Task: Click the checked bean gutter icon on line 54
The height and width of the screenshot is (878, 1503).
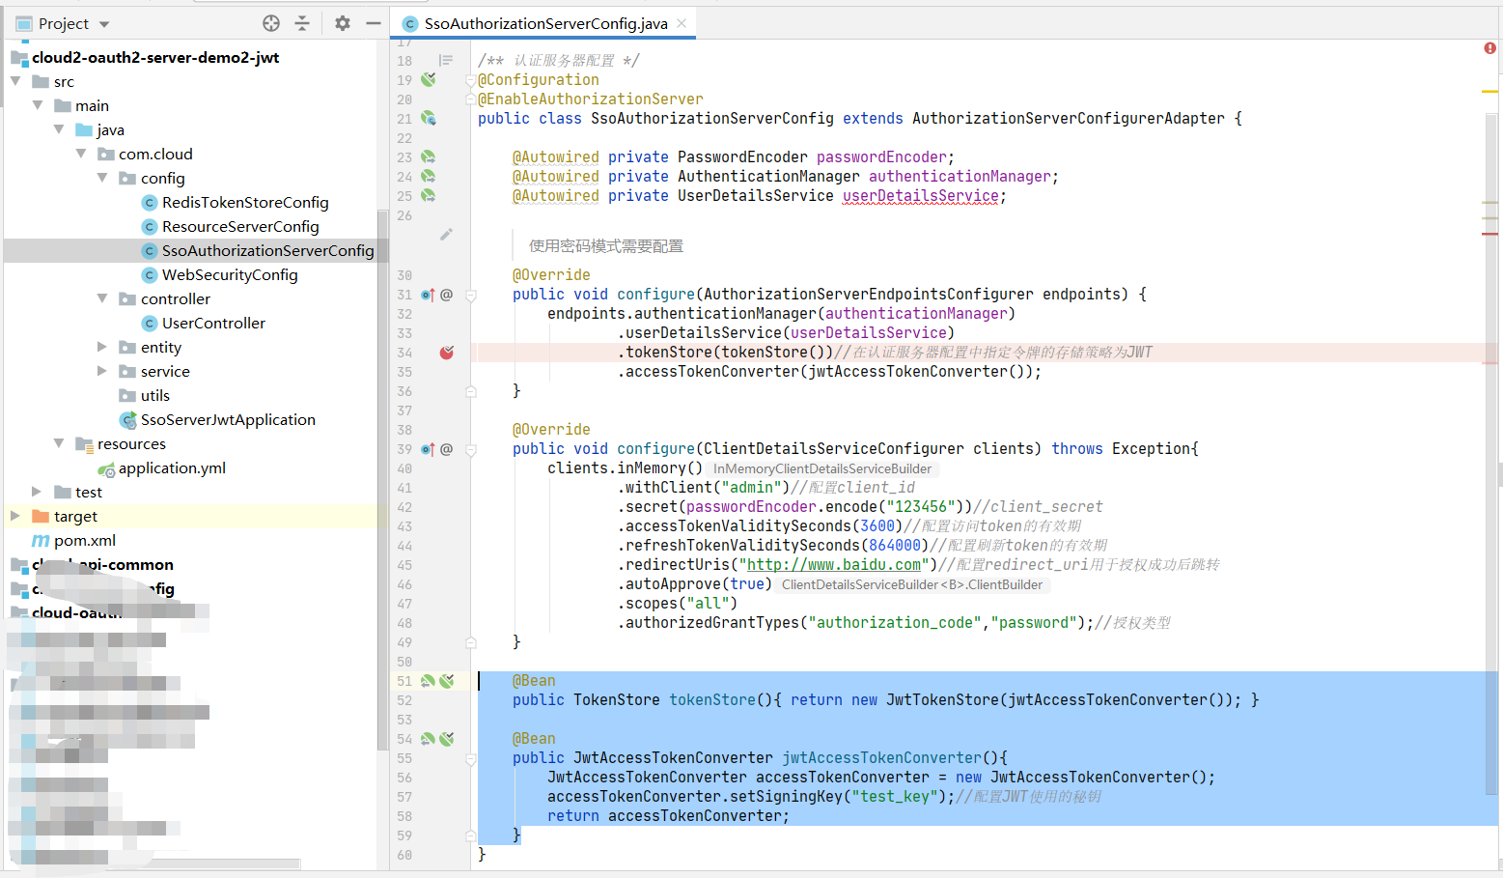Action: coord(446,739)
